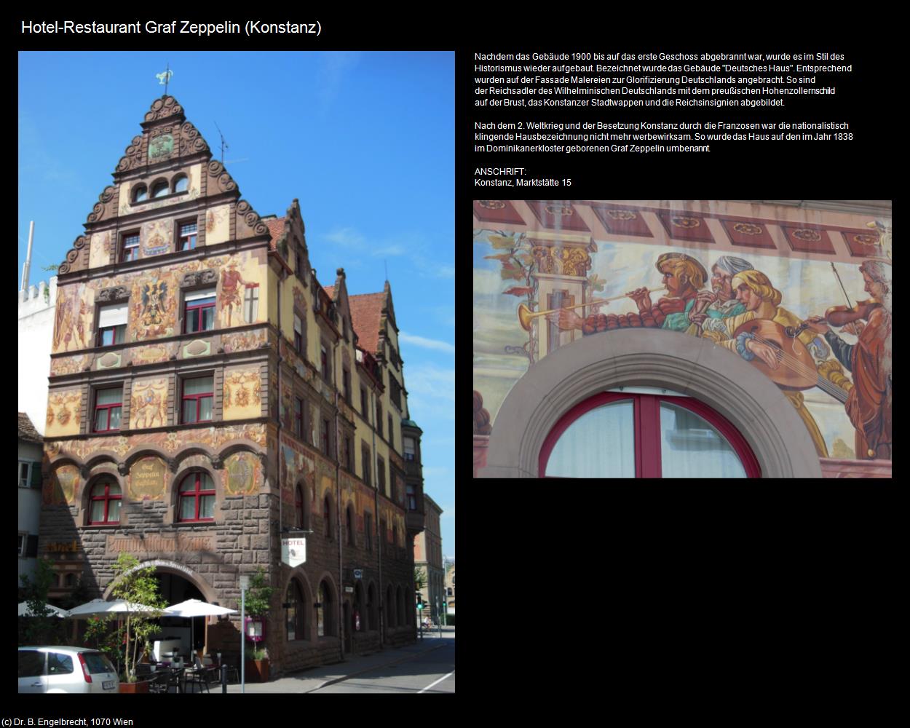Click the address 'Konstanz, Marktstätte 15'
910x728 pixels.
click(523, 183)
